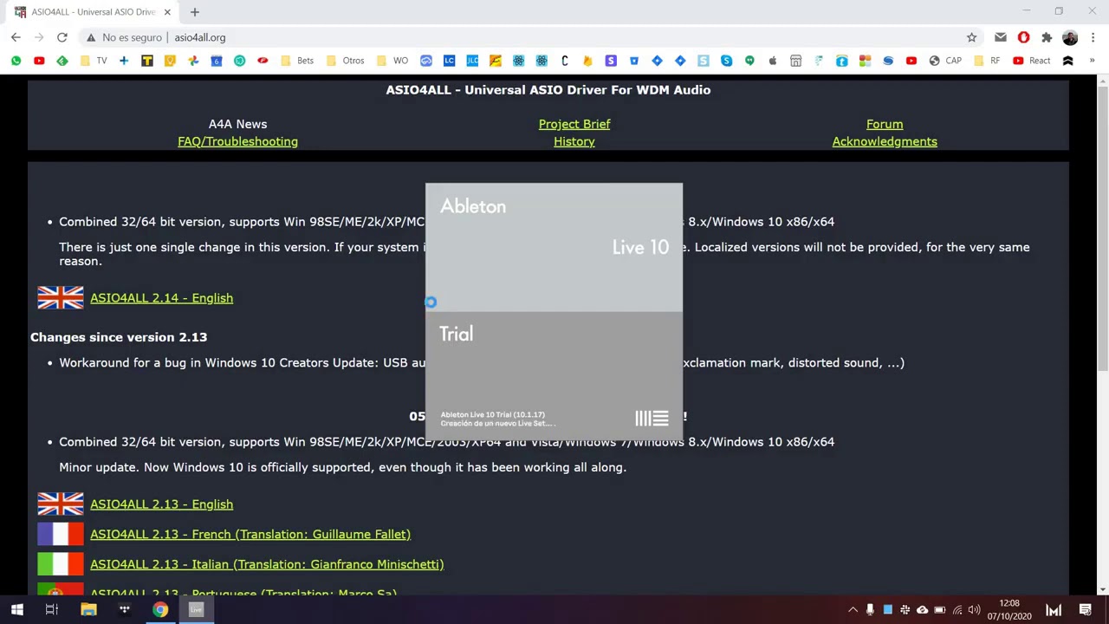Screen dimensions: 1109x624
Task: Open the Acknowledgments link
Action: (885, 141)
